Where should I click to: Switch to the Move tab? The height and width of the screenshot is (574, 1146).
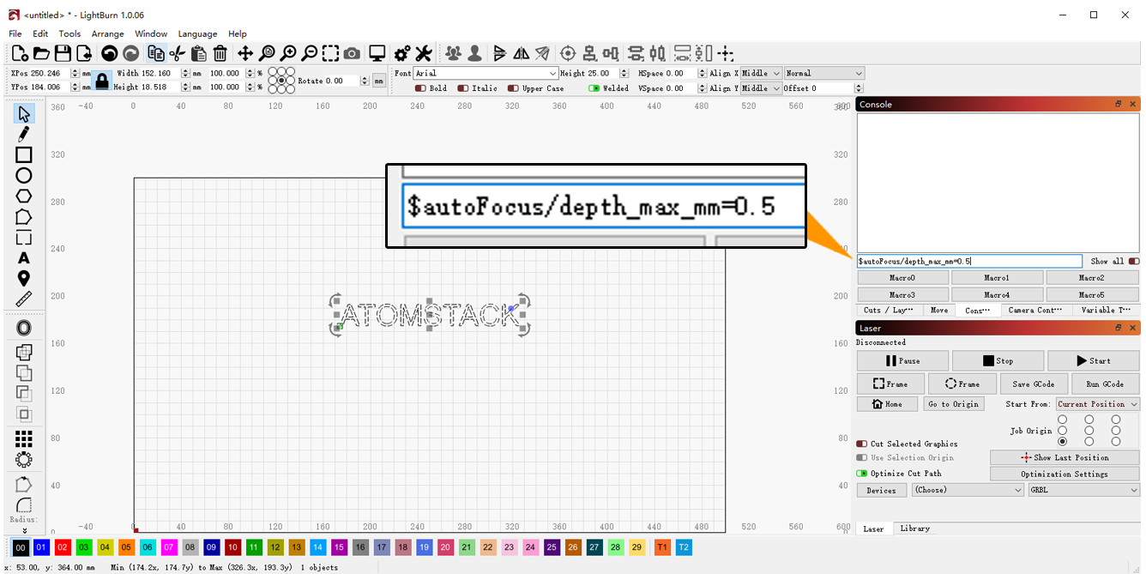pos(939,310)
